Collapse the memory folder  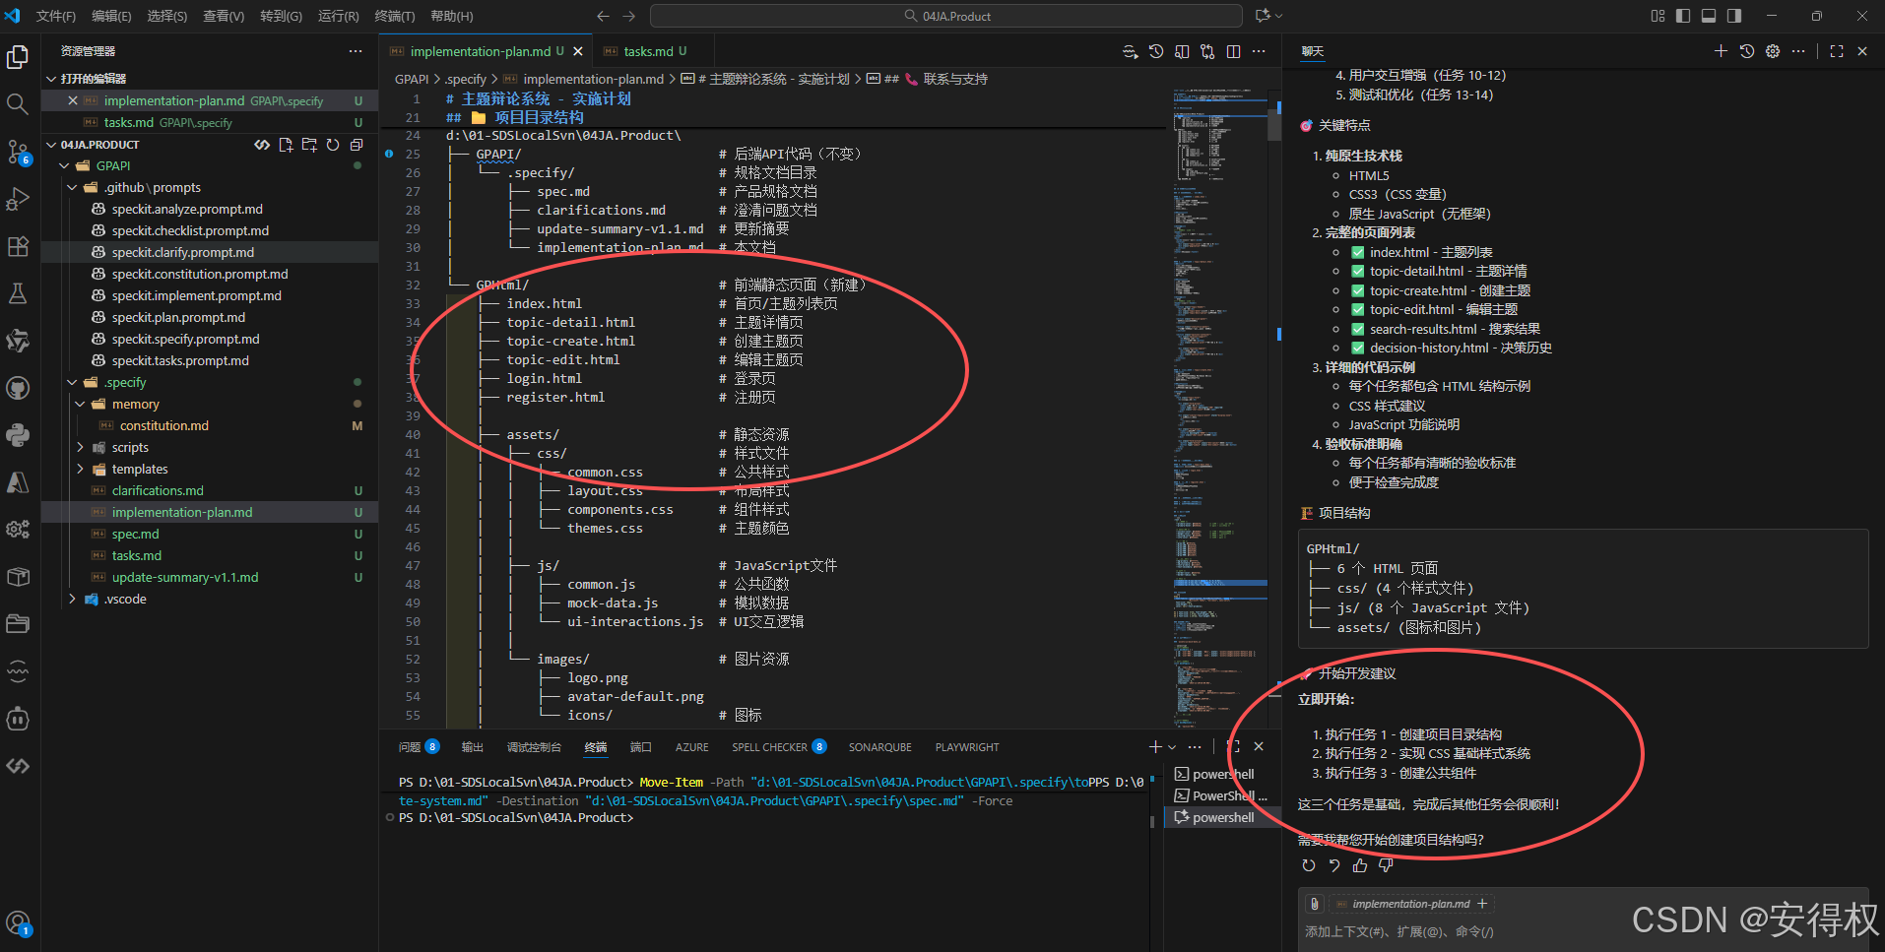(x=80, y=404)
